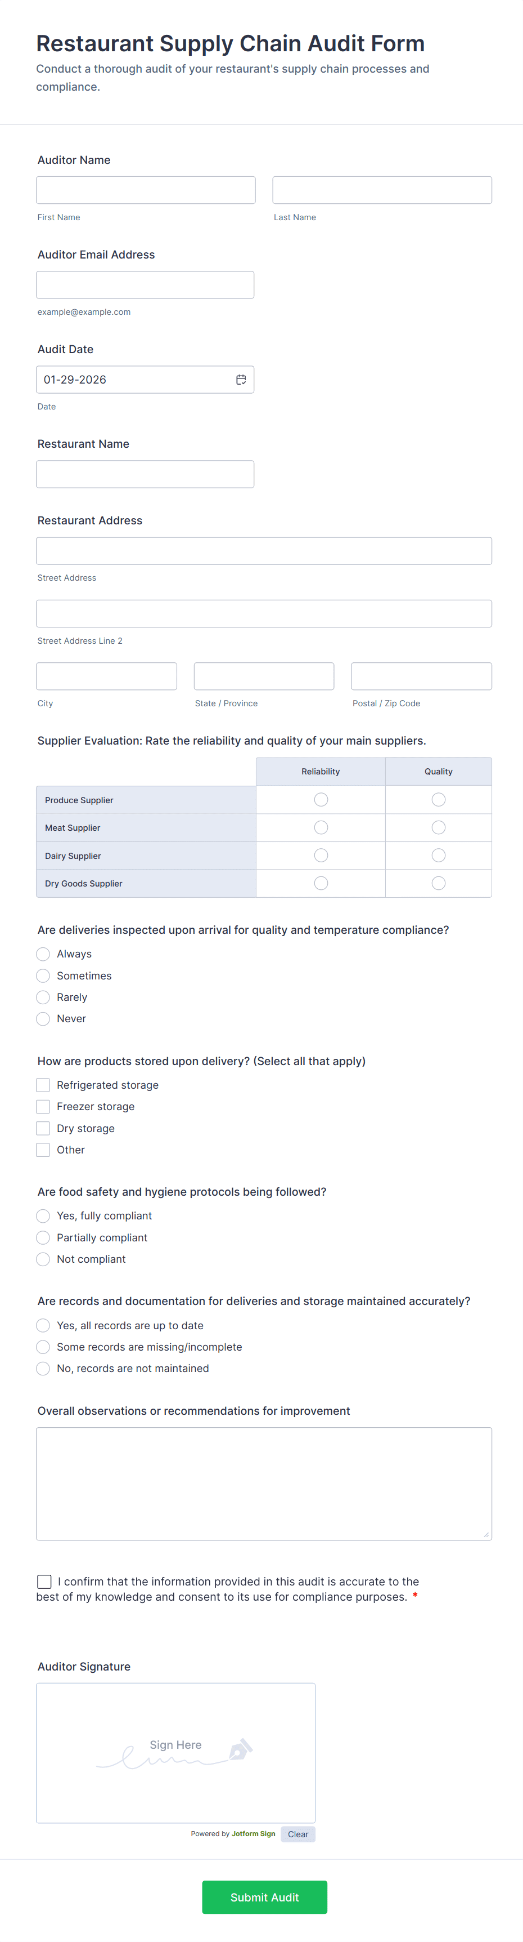This screenshot has height=1942, width=523.
Task: Clear the Auditor Signature
Action: pos(298,1834)
